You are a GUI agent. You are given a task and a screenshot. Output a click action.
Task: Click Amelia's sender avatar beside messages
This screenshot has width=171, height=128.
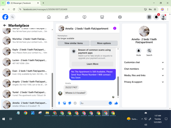(60, 93)
